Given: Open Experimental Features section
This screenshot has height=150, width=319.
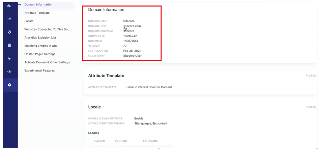Looking at the screenshot, I should click(x=39, y=71).
